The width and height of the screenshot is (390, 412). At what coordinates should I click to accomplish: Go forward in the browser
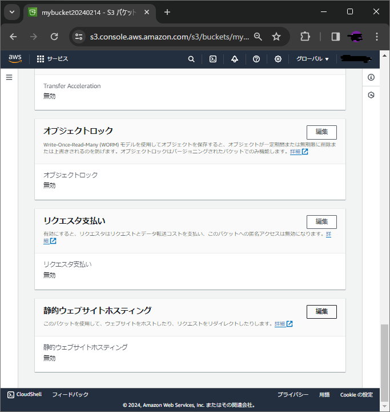click(x=34, y=37)
